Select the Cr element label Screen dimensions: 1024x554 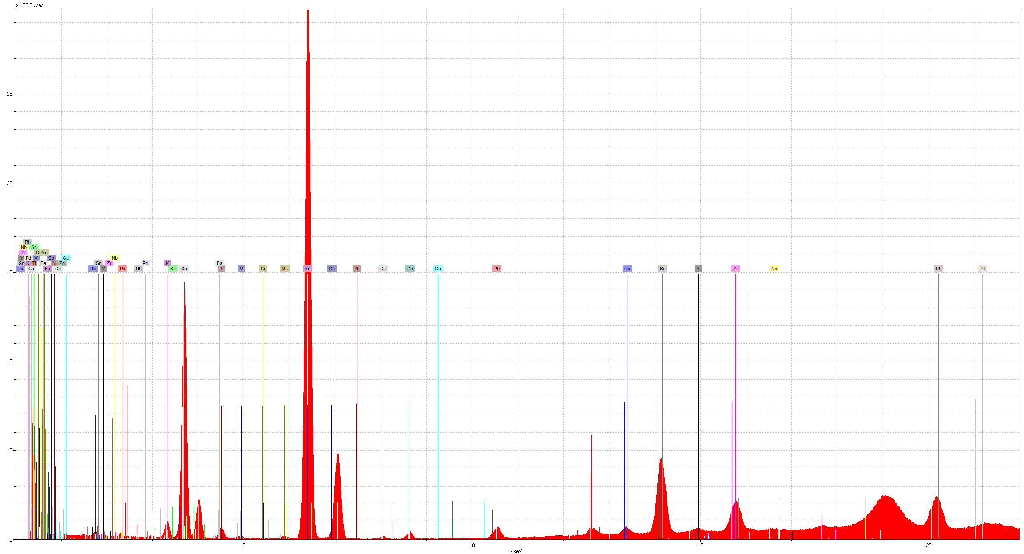(263, 269)
